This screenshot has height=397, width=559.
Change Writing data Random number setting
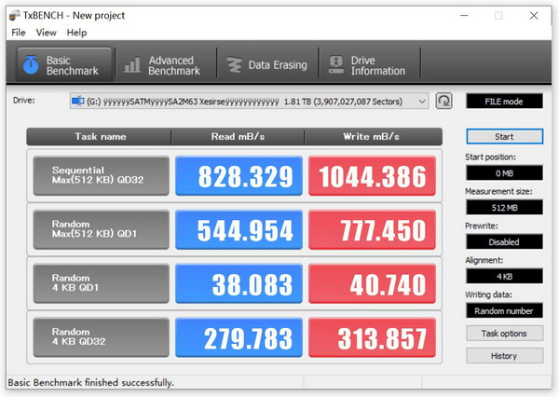point(504,310)
